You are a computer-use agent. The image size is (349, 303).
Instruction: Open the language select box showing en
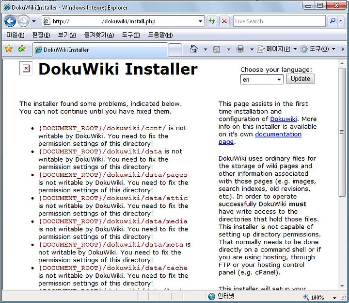click(x=262, y=79)
